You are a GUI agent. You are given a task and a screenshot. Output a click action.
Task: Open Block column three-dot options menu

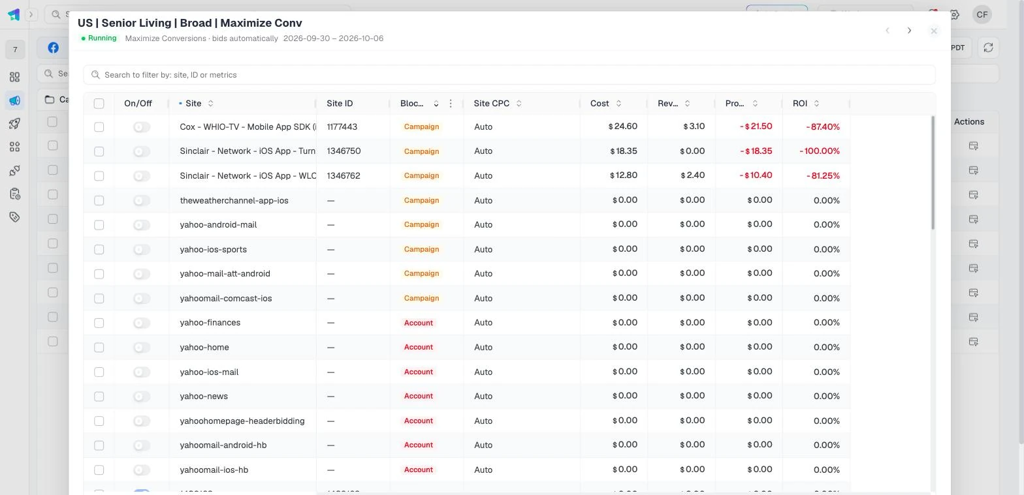(451, 104)
